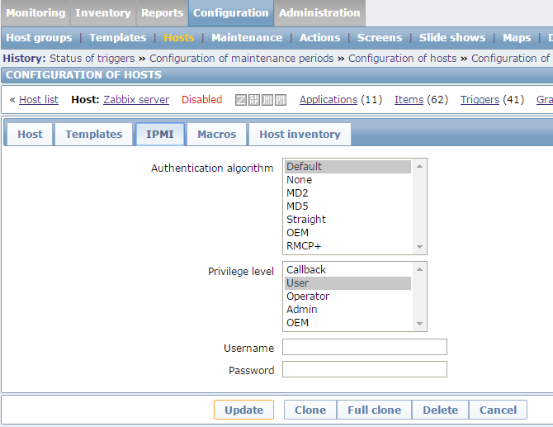Image resolution: width=553 pixels, height=427 pixels.
Task: Open Configuration of maintenance periods history link
Action: (242, 58)
